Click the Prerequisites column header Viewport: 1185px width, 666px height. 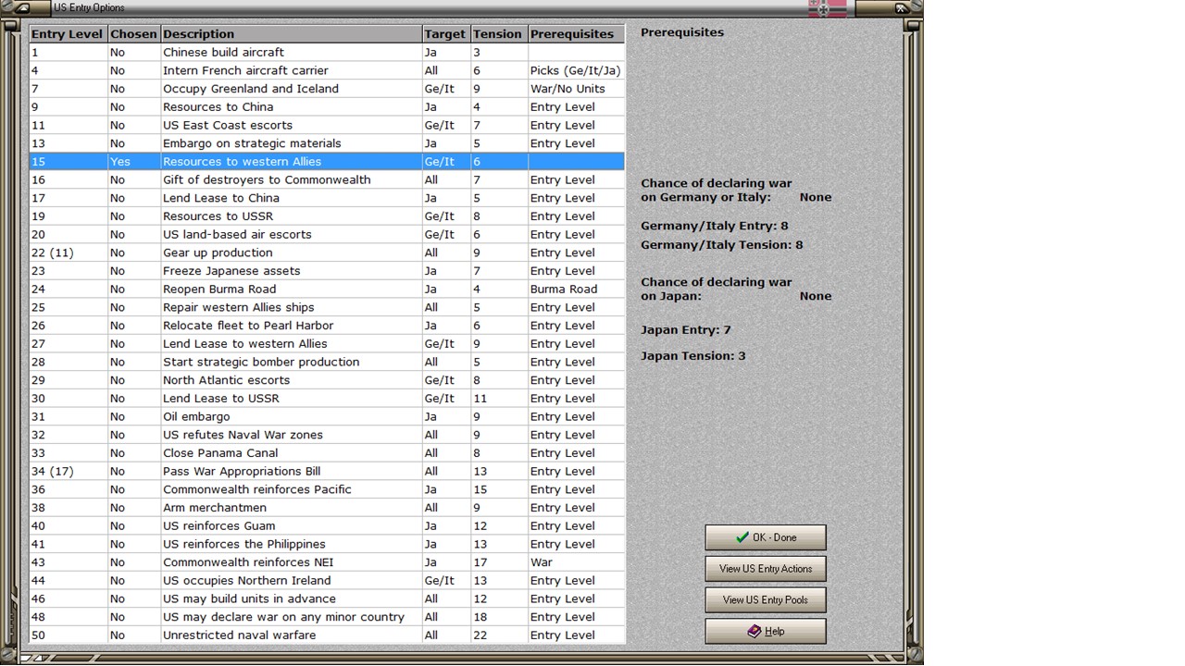[x=577, y=34]
